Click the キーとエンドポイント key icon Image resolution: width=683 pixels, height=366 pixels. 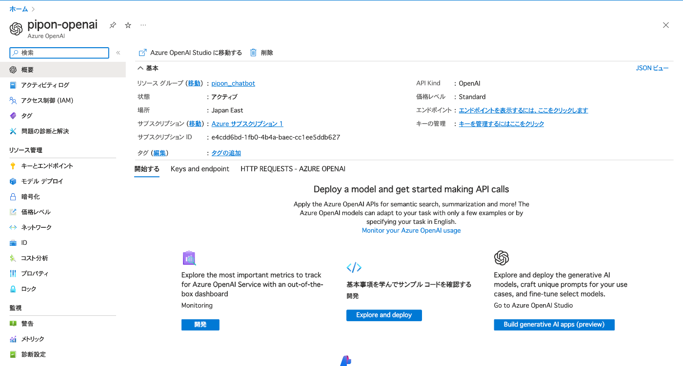[13, 166]
